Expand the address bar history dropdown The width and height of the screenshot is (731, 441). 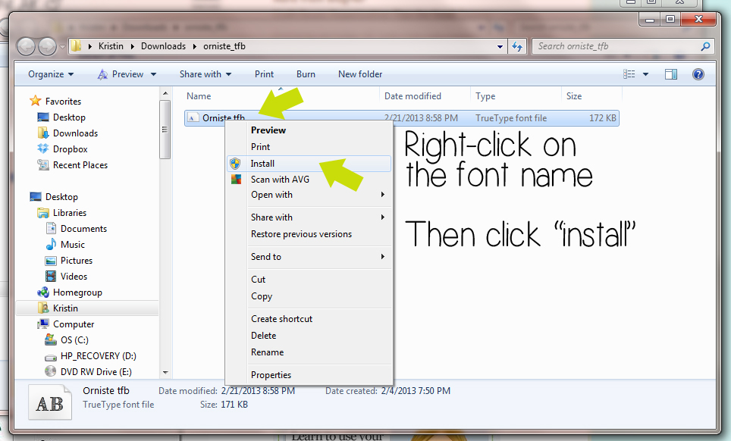coord(500,46)
